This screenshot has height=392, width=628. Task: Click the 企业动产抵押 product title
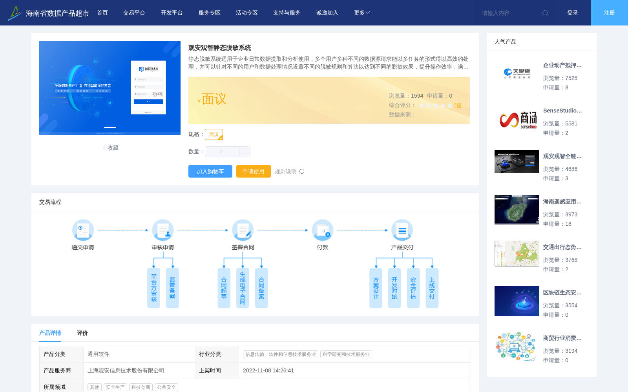click(562, 65)
